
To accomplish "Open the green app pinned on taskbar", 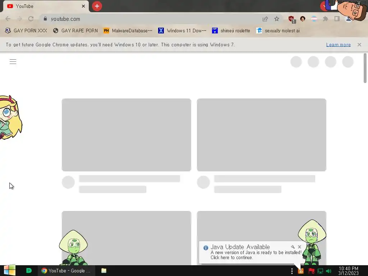I will [x=29, y=271].
